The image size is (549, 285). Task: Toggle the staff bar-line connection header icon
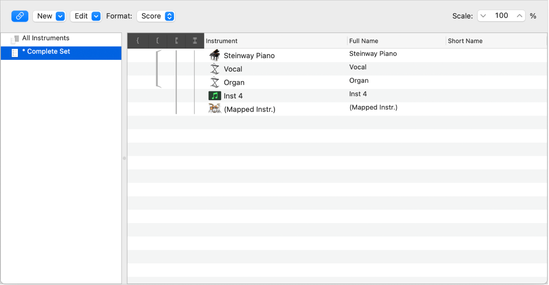coord(176,41)
